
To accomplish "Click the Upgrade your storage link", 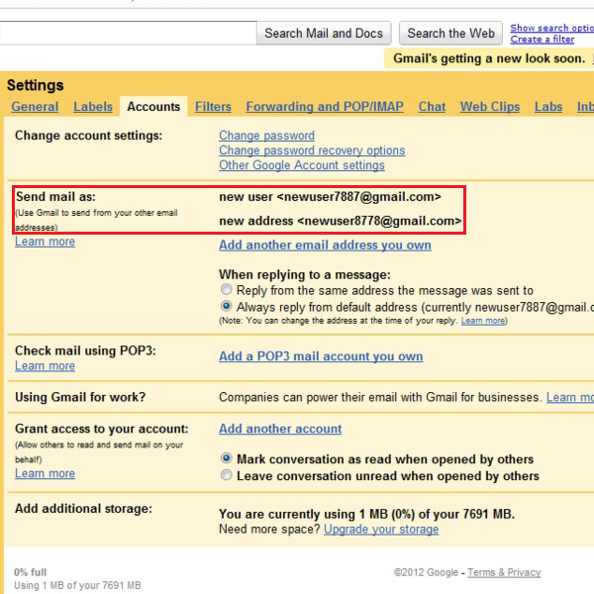I will (381, 530).
